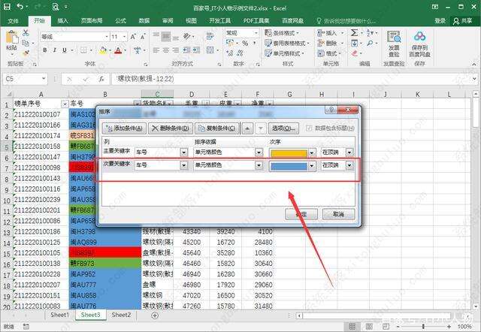Screen dimensions: 481x332
Task: Click the 添加条件 (Add Condition) button
Action: pyautogui.click(x=123, y=128)
